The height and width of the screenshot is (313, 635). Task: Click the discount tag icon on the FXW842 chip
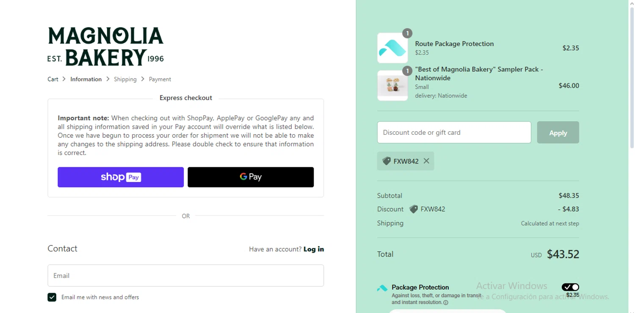387,161
